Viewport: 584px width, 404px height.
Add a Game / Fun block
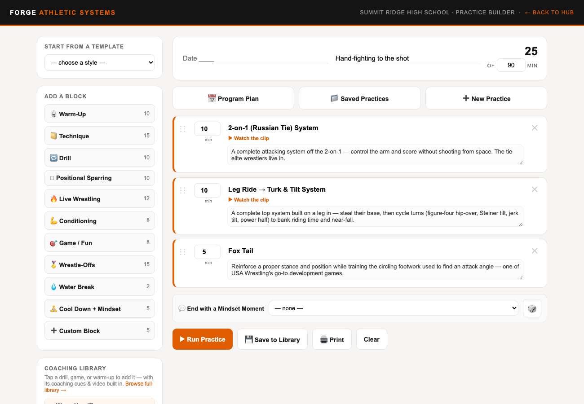tap(100, 242)
